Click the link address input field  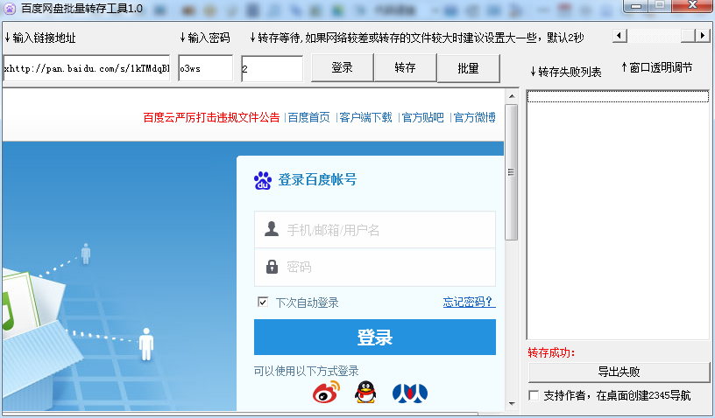click(86, 68)
